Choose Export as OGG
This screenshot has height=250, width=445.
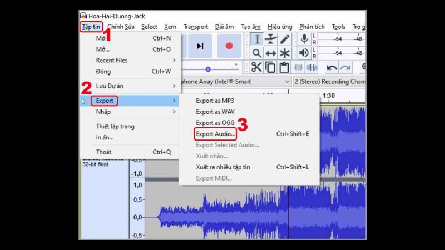249,122
